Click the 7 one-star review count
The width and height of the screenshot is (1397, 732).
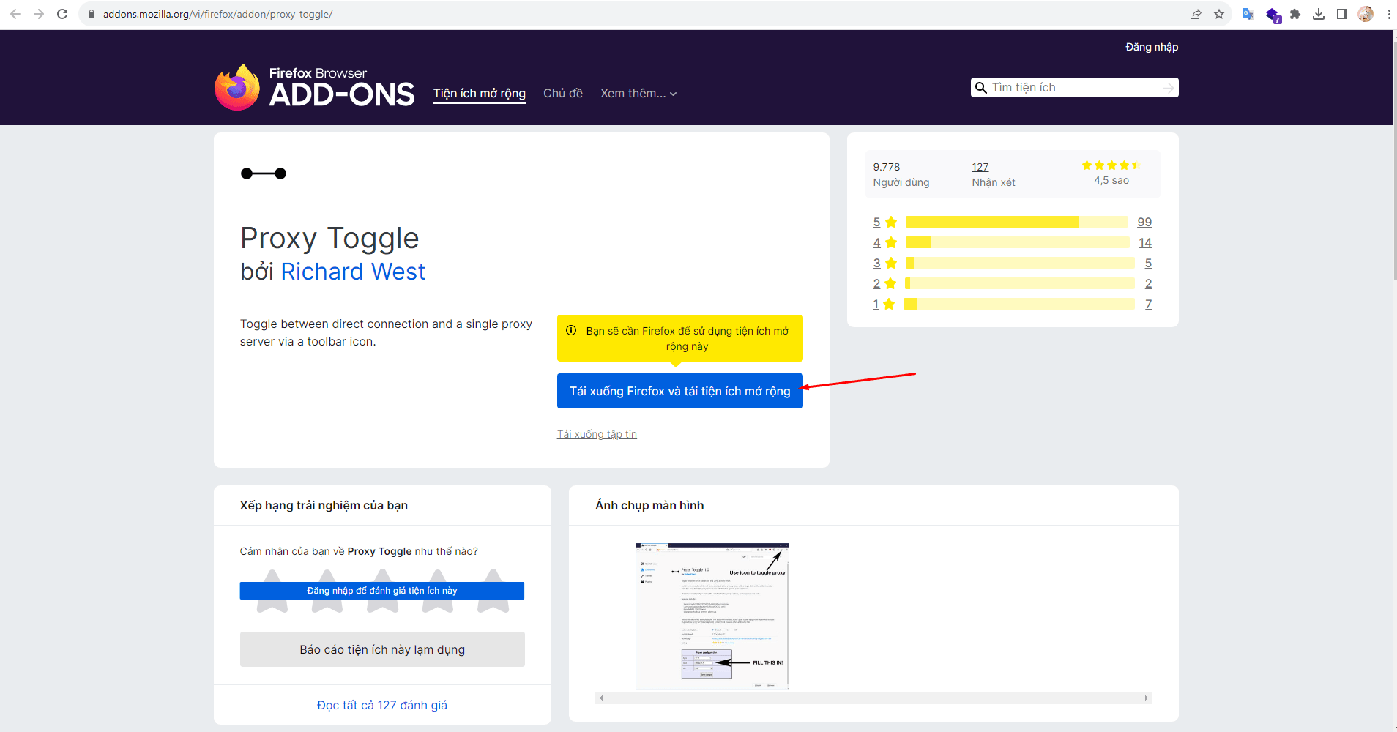click(x=1149, y=304)
